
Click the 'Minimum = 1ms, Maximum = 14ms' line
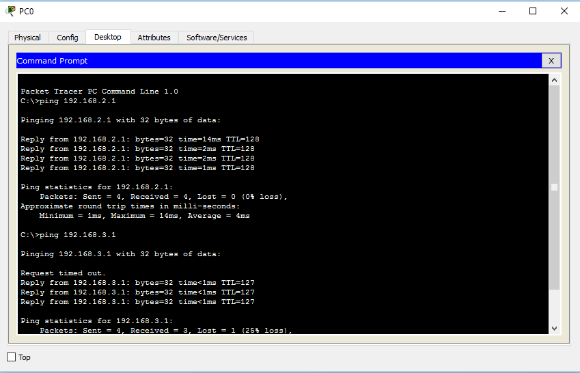pos(145,216)
